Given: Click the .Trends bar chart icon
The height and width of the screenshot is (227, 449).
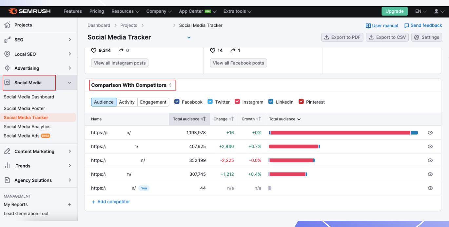Looking at the screenshot, I should pos(7,166).
